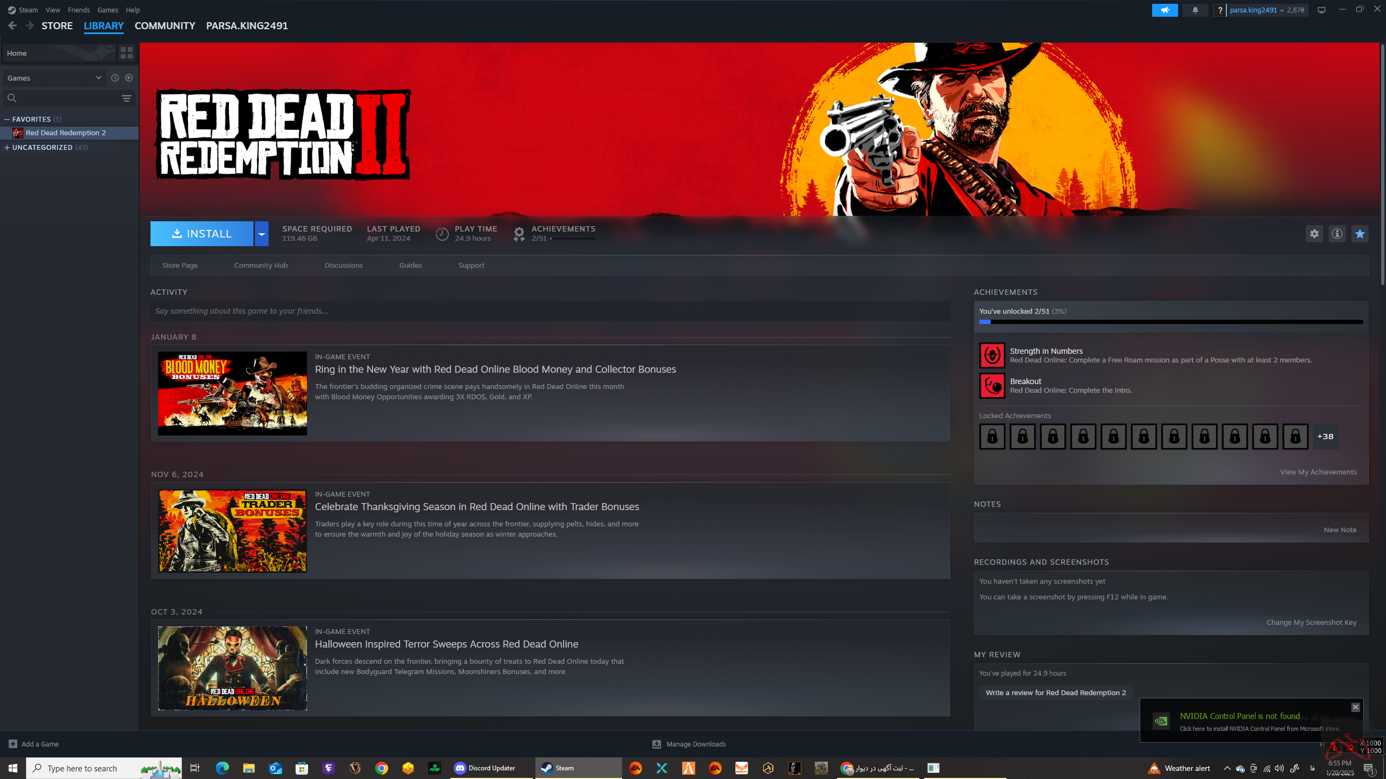Click the Steam announcements megaphone icon
The width and height of the screenshot is (1386, 779).
1165,10
